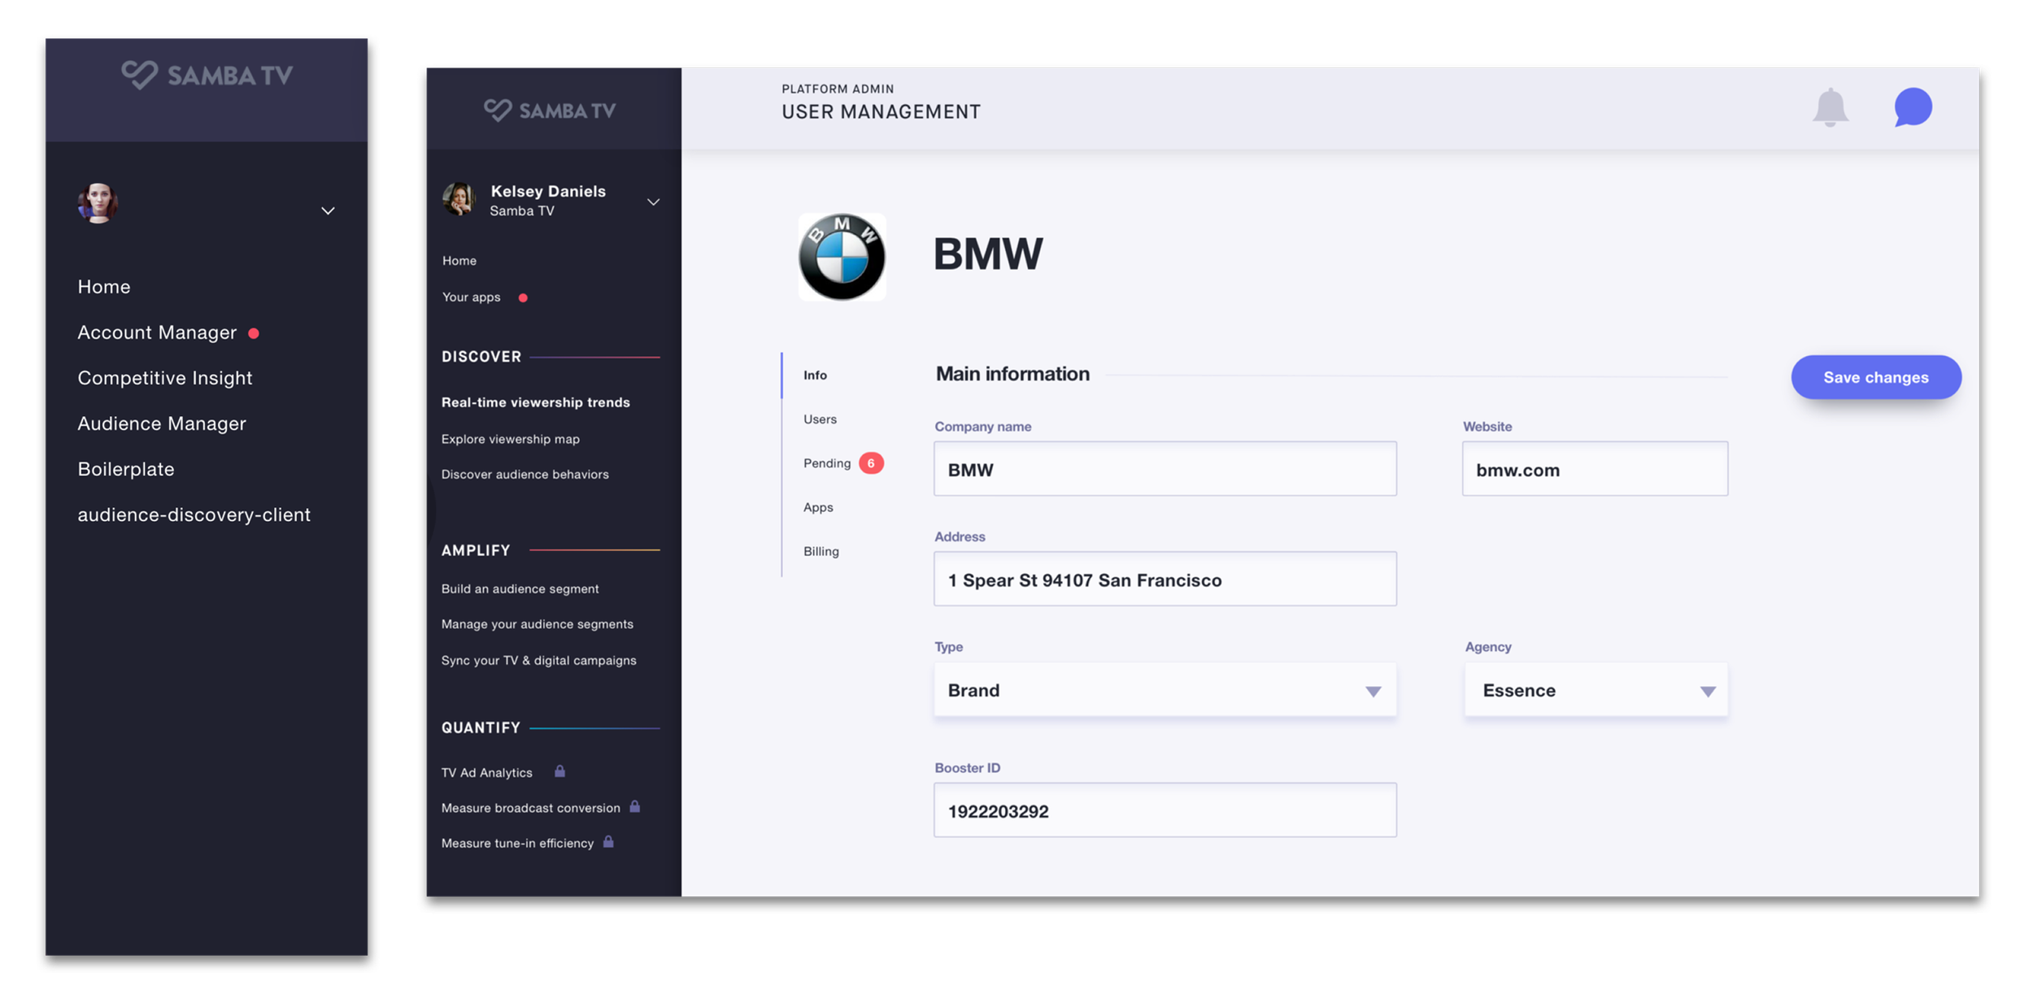The image size is (2033, 994).
Task: Click Kelsey Daniels profile avatar
Action: coord(459,200)
